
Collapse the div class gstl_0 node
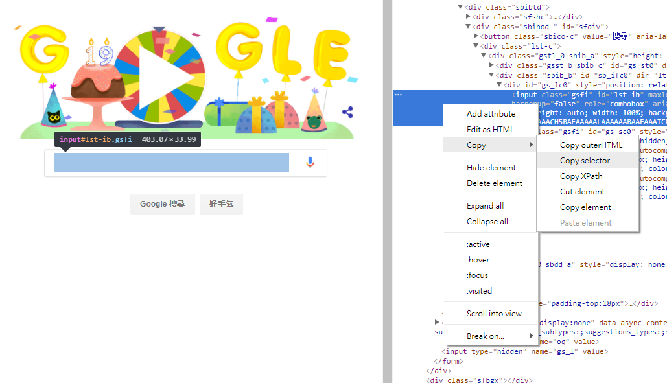tap(484, 56)
